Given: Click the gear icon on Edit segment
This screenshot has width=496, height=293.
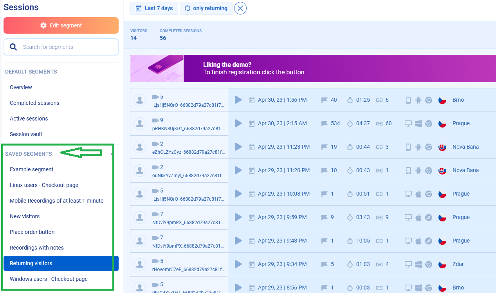Looking at the screenshot, I should (43, 25).
